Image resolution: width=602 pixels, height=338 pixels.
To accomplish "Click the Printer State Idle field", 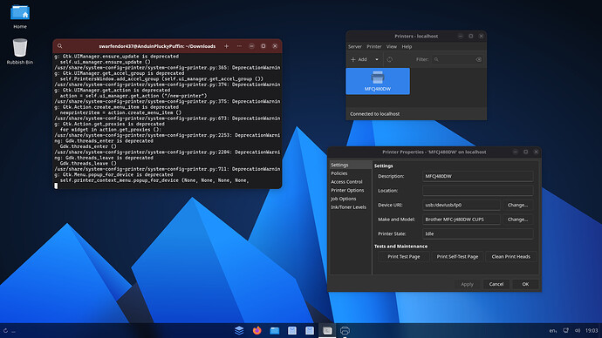I will 477,233.
